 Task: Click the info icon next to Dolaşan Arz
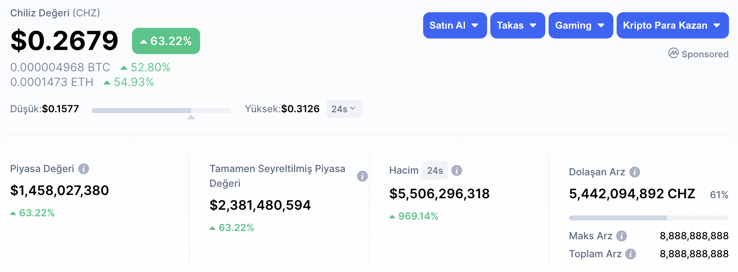tap(635, 172)
